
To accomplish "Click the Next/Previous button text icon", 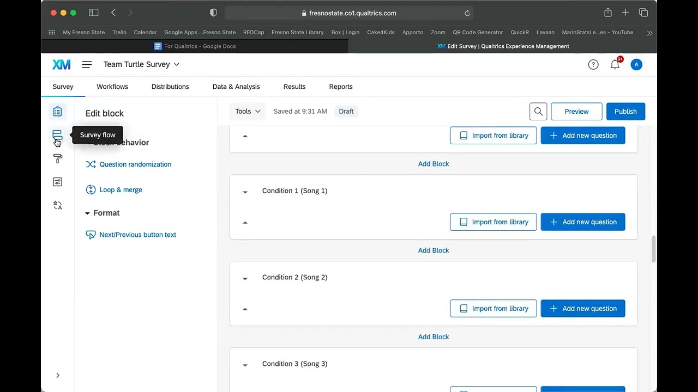I will (91, 235).
